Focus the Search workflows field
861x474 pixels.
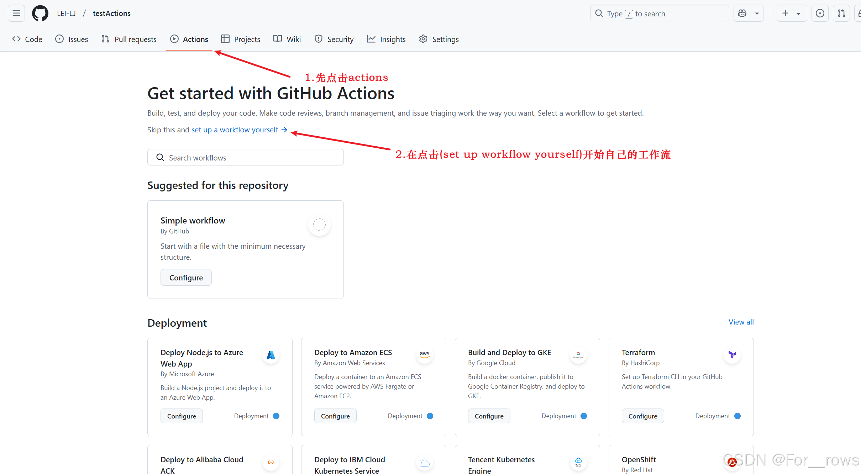[x=246, y=158]
